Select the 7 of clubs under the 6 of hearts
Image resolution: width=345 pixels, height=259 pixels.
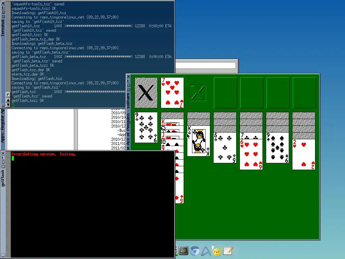click(x=251, y=136)
